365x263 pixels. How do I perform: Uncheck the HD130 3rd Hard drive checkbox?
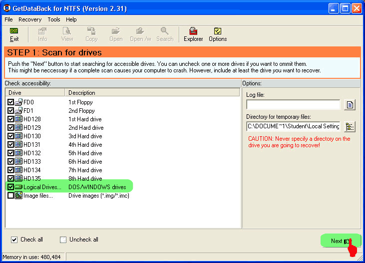(10, 136)
